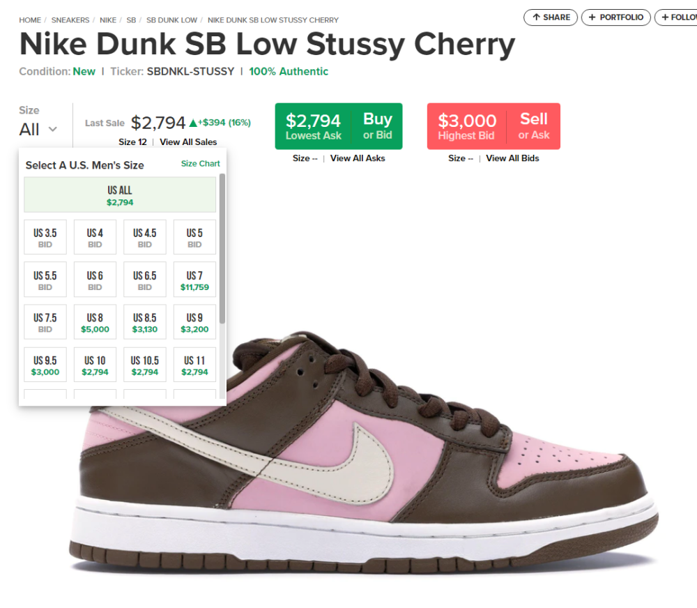Go to SB Dunk Low breadcrumb

[x=171, y=20]
